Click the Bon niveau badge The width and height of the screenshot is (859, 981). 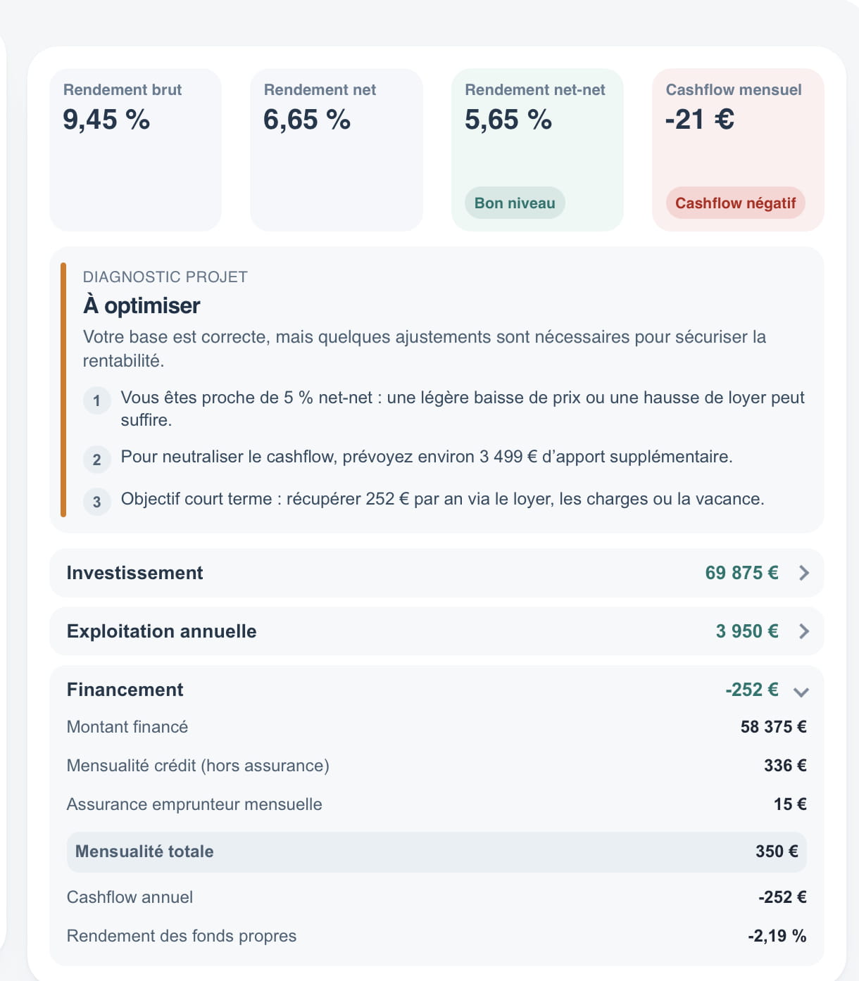click(x=515, y=203)
